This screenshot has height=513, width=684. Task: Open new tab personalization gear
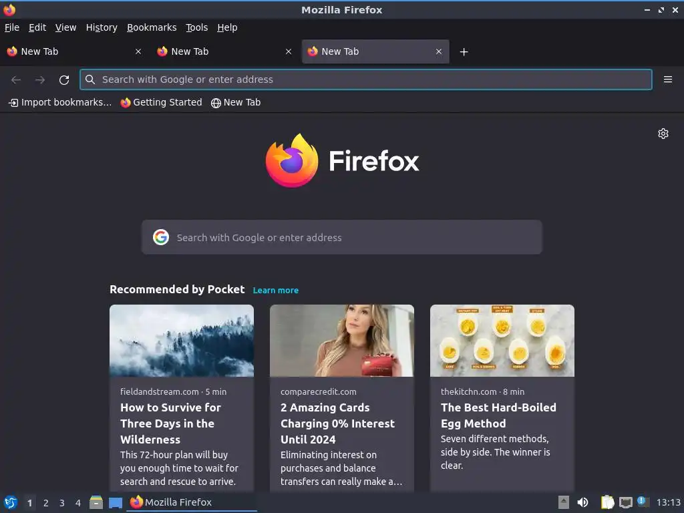pos(663,134)
